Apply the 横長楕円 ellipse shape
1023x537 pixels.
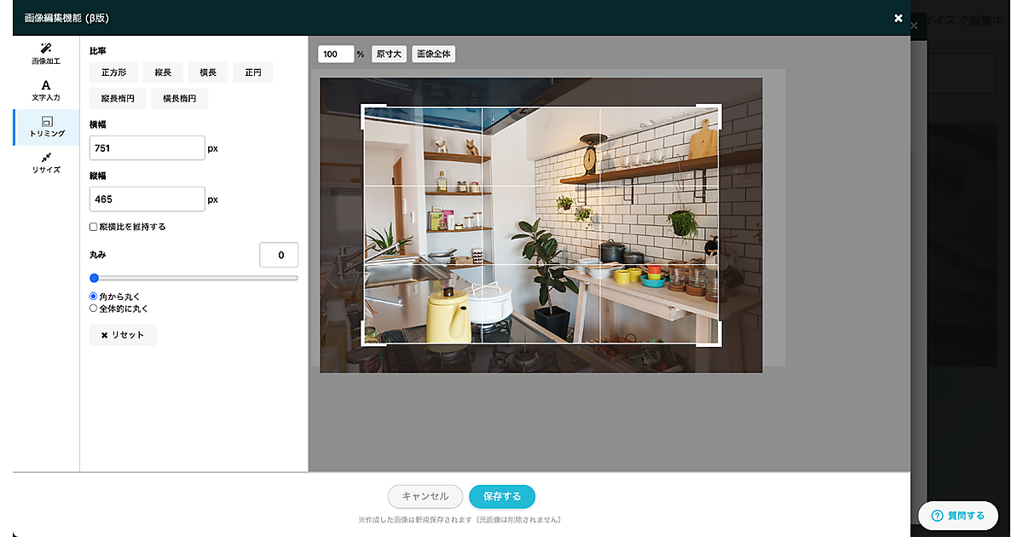(x=179, y=99)
